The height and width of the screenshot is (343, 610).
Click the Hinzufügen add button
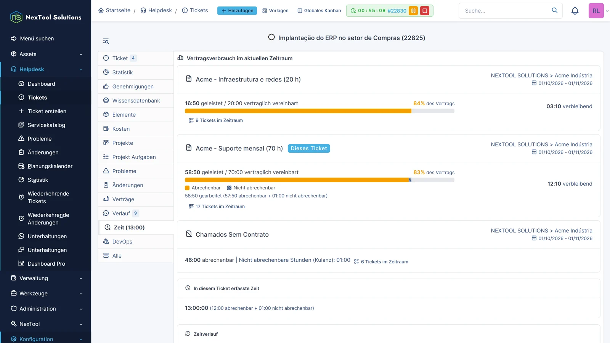coord(237,11)
